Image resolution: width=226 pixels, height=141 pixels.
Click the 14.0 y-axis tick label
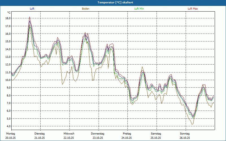pos(8,49)
